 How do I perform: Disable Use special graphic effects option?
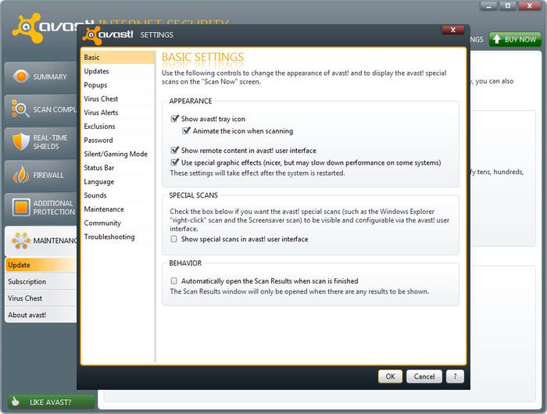[175, 162]
